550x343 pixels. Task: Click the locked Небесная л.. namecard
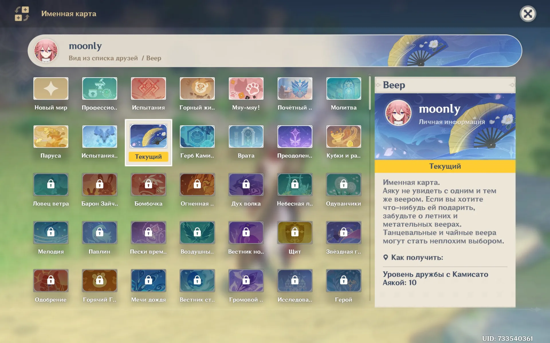click(295, 185)
